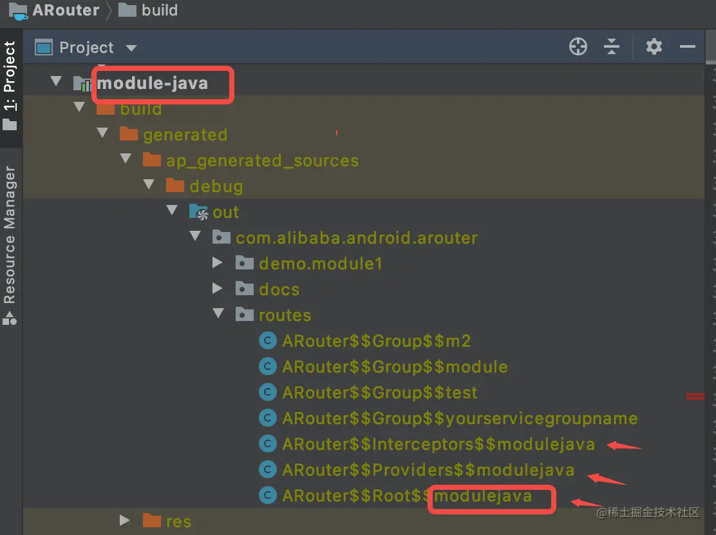
Task: Collapse the com.alibaba.android.arouter package node
Action: pos(196,237)
